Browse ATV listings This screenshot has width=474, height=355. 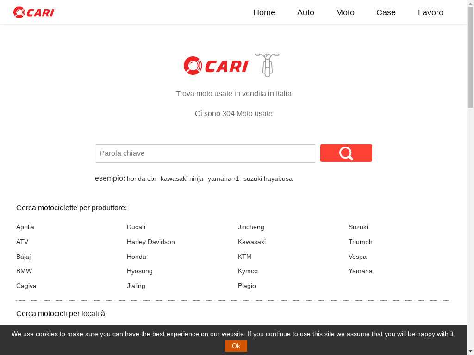(x=22, y=242)
